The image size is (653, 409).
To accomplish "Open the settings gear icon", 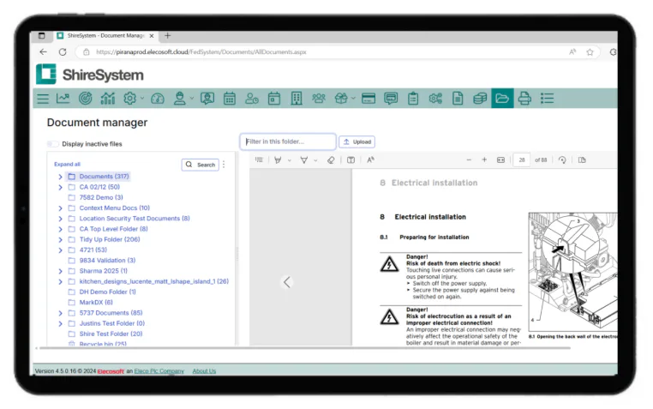I will pyautogui.click(x=130, y=99).
